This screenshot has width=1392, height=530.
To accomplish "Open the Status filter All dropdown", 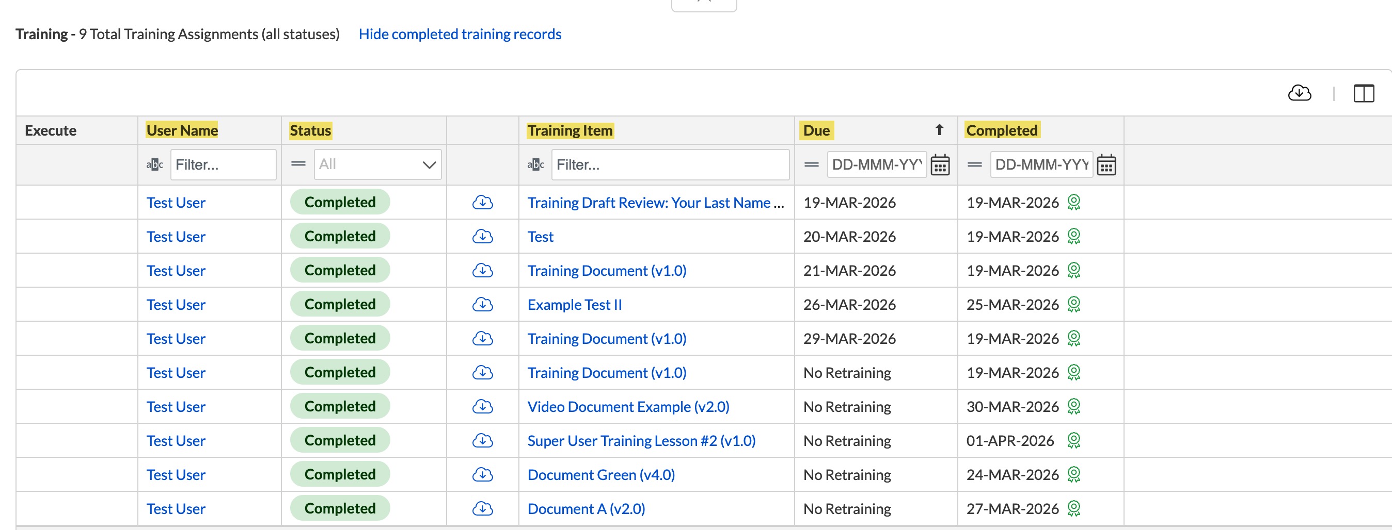I will (377, 164).
